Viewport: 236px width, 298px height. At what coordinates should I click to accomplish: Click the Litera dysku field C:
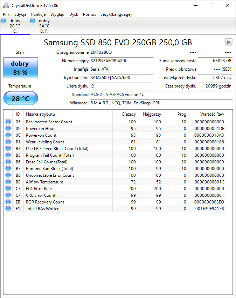click(121, 86)
